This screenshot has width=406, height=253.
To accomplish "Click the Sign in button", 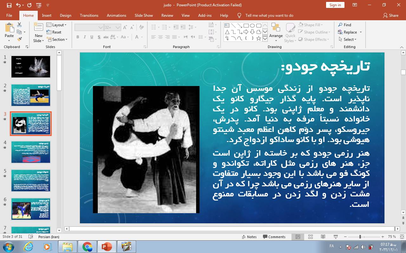I will tap(335, 5).
